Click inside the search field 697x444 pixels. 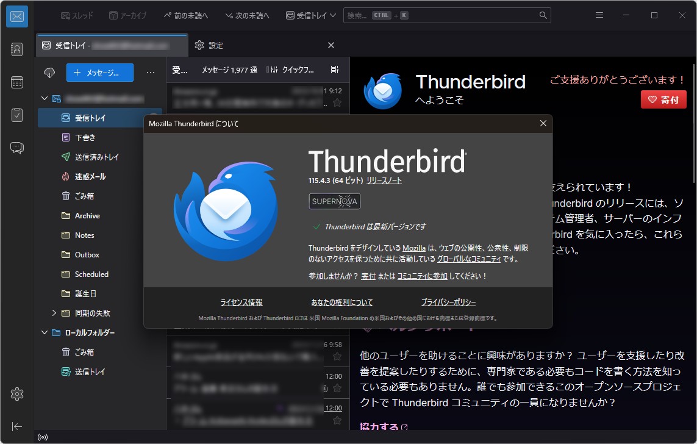click(x=448, y=15)
